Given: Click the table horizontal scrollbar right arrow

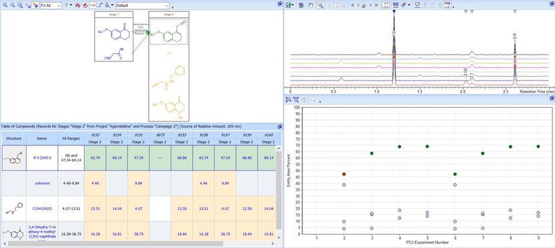Looking at the screenshot, I should tap(273, 244).
